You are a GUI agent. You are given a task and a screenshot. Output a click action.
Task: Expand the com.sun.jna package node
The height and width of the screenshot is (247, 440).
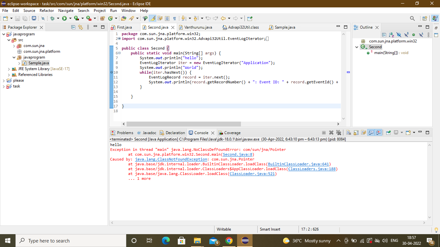[x=14, y=46]
